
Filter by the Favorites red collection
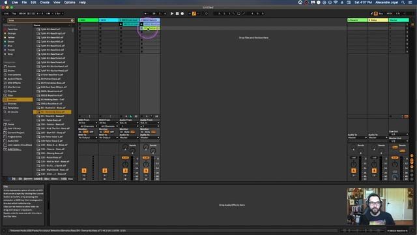(x=12, y=29)
